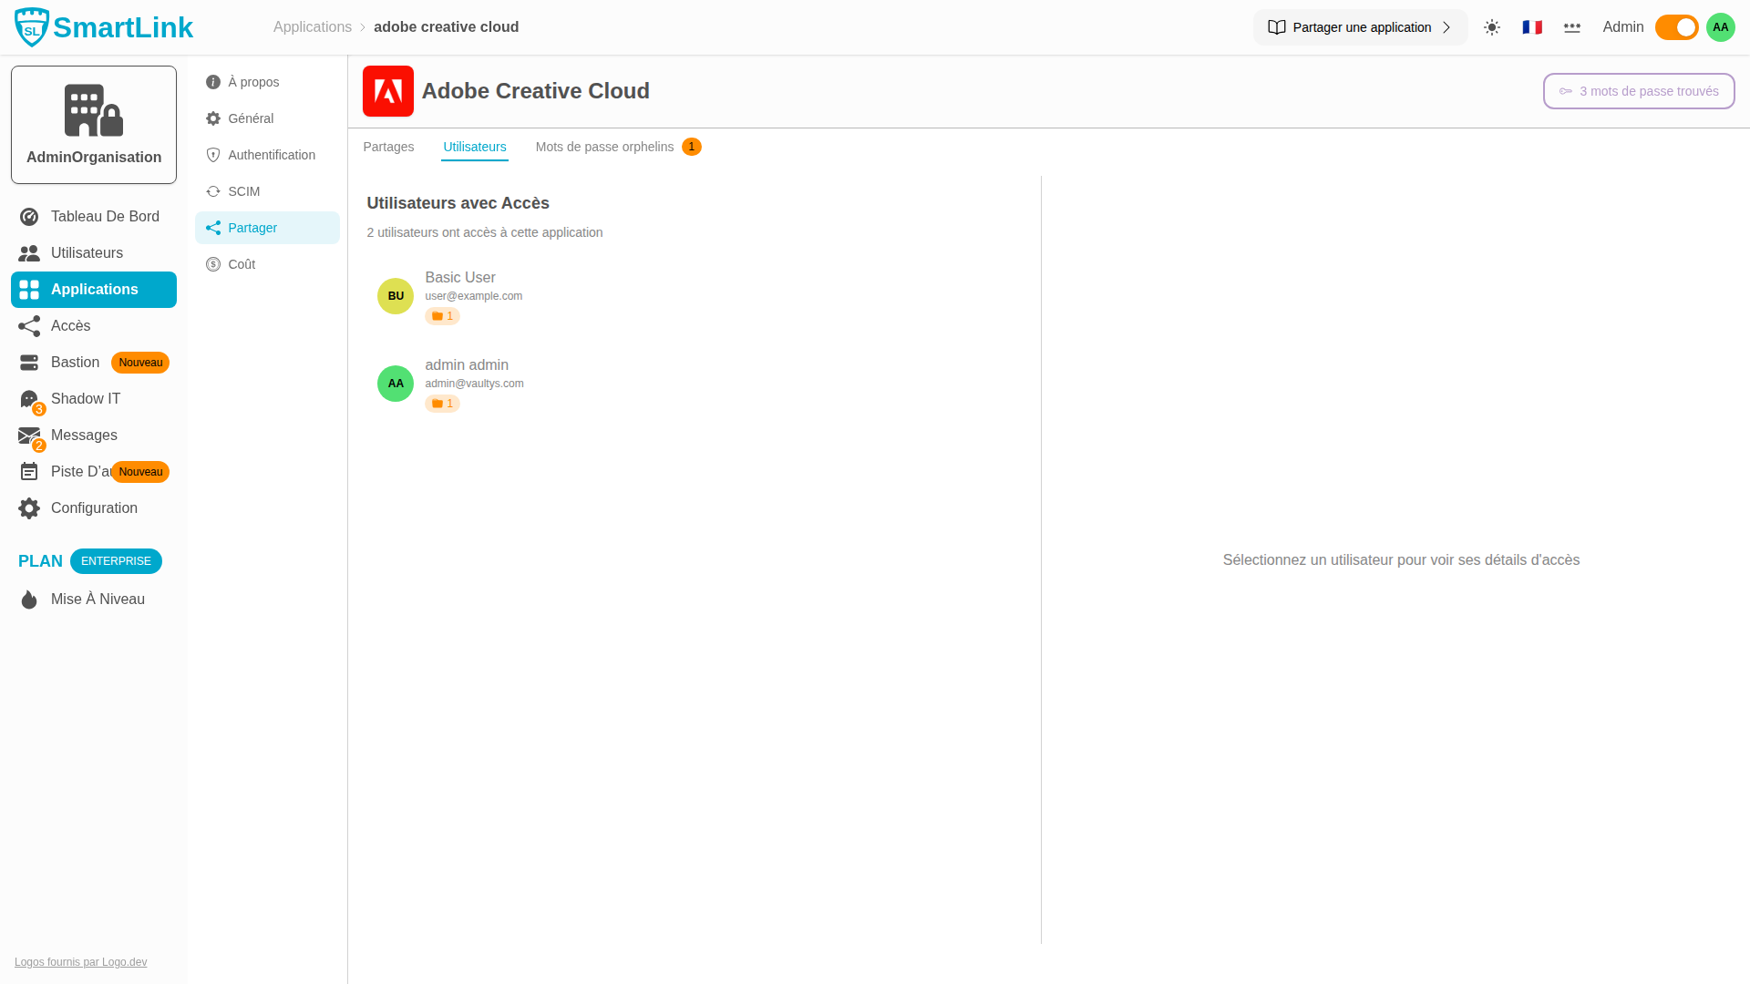Image resolution: width=1750 pixels, height=984 pixels.
Task: Open Logos fournis par Logo.dev link
Action: pos(80,962)
